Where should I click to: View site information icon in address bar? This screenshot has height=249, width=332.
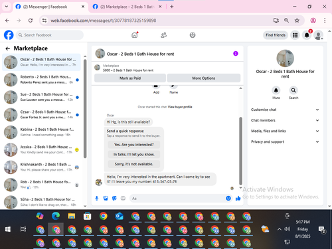coord(44,21)
